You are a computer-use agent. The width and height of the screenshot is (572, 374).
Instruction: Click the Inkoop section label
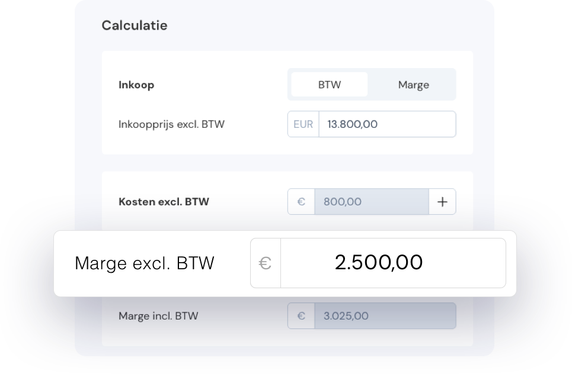[136, 85]
